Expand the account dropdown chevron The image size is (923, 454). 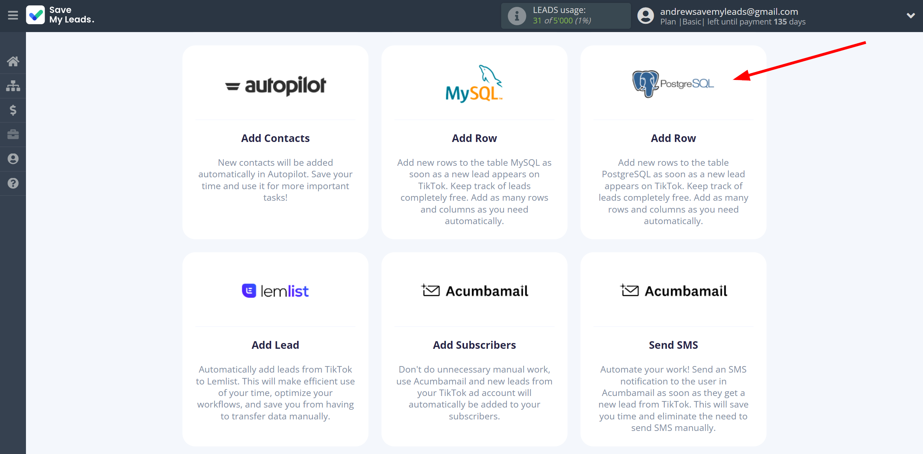(911, 15)
